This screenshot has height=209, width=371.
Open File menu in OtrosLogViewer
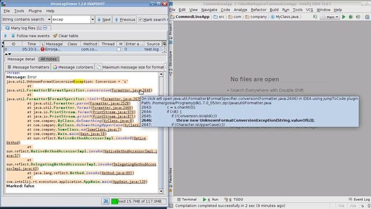(x=6, y=11)
